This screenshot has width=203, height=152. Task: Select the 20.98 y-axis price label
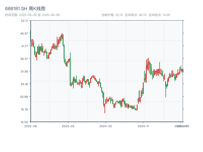point(25,97)
